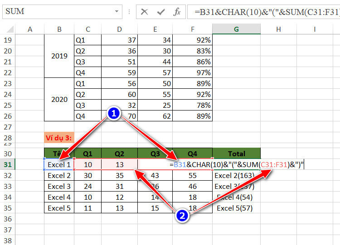The width and height of the screenshot is (340, 245).
Task: Select column I header
Action: click(x=315, y=29)
